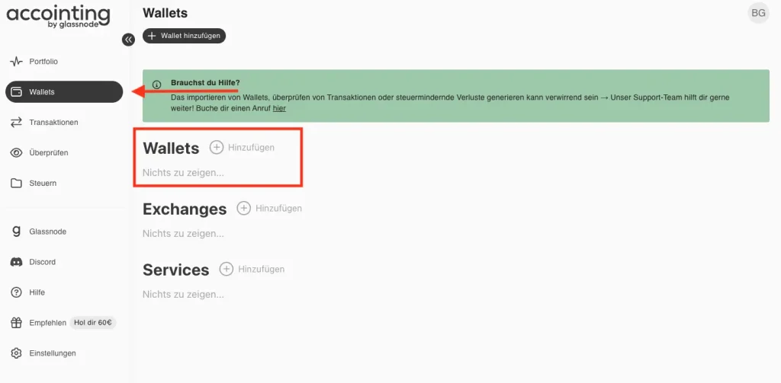Click the Hilfe question mark icon
The image size is (781, 383).
click(16, 292)
